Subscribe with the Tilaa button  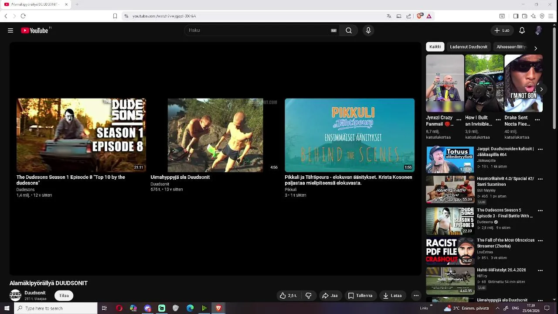click(x=64, y=296)
